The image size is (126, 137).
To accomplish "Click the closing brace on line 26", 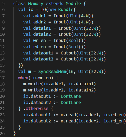I will [15, 134].
